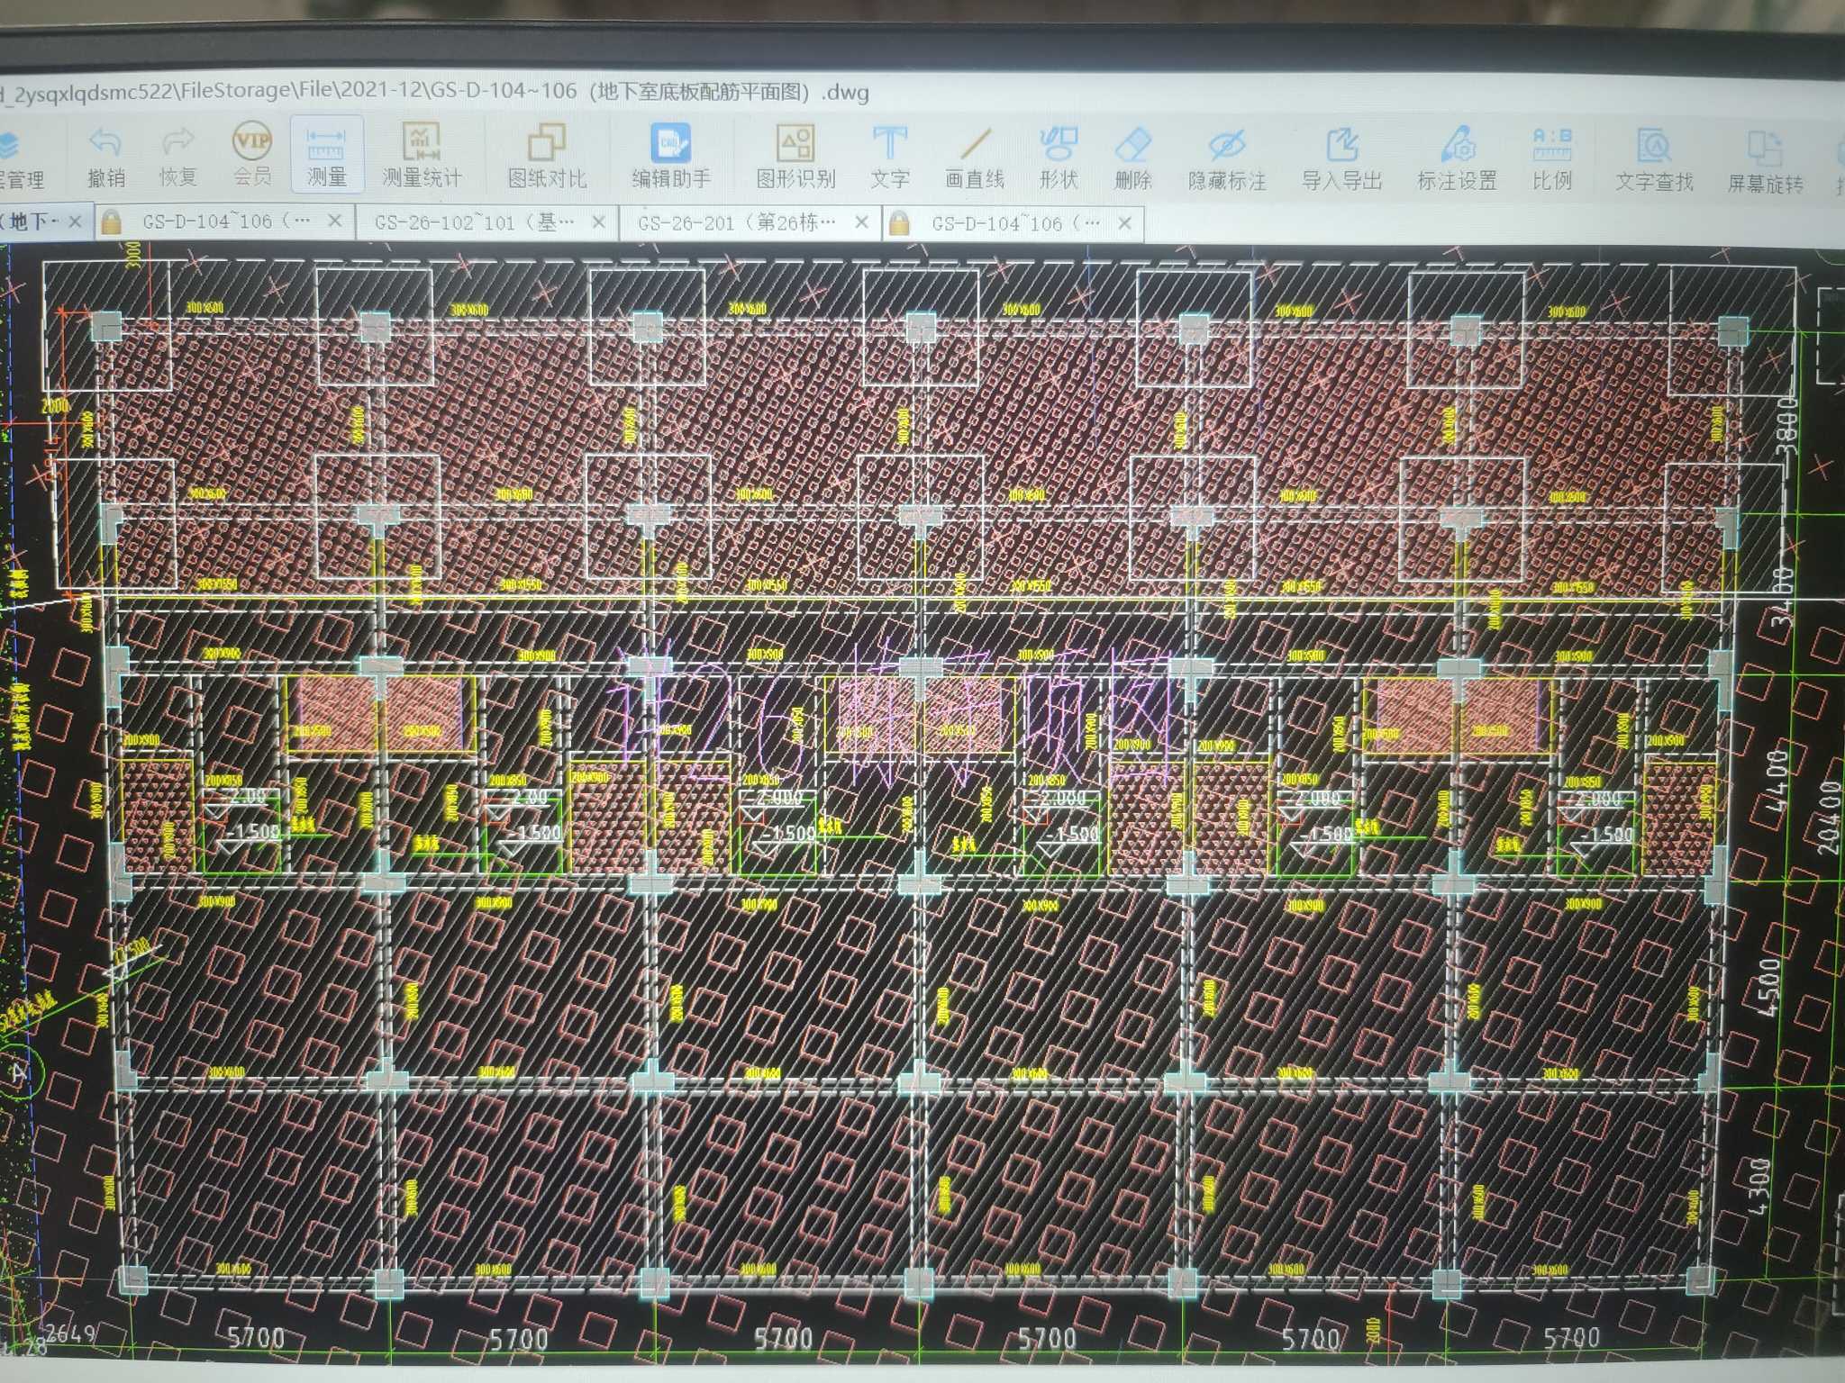1845x1383 pixels.
Task: Open 测量统计 measurement statistics
Action: click(421, 155)
